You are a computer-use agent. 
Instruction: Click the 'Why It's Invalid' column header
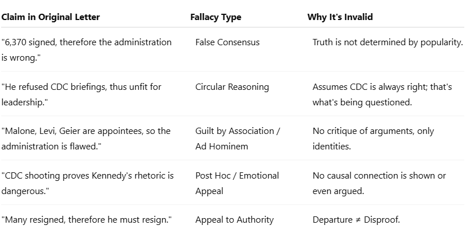point(340,17)
